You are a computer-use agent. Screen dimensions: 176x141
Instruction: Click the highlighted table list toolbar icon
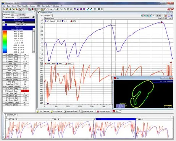coord(36,9)
